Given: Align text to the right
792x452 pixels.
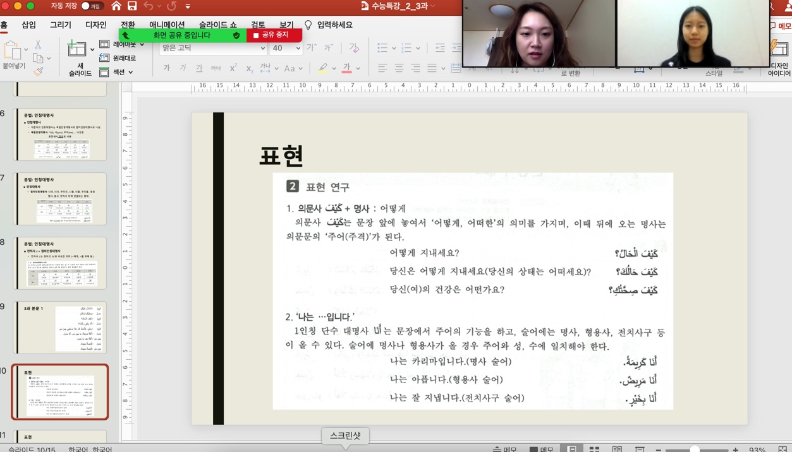Looking at the screenshot, I should point(415,68).
